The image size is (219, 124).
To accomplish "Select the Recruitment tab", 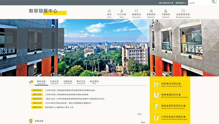I will (81, 82).
